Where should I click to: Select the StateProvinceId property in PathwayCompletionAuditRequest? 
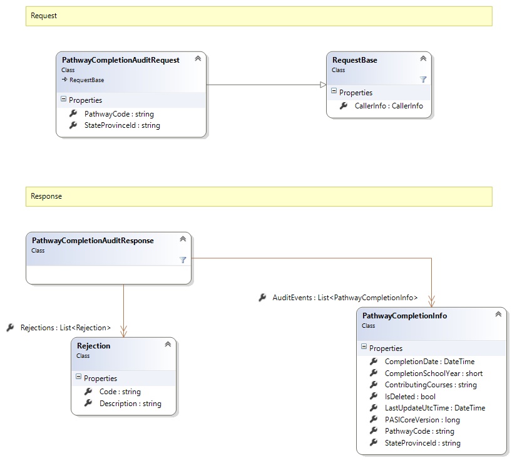coord(122,125)
